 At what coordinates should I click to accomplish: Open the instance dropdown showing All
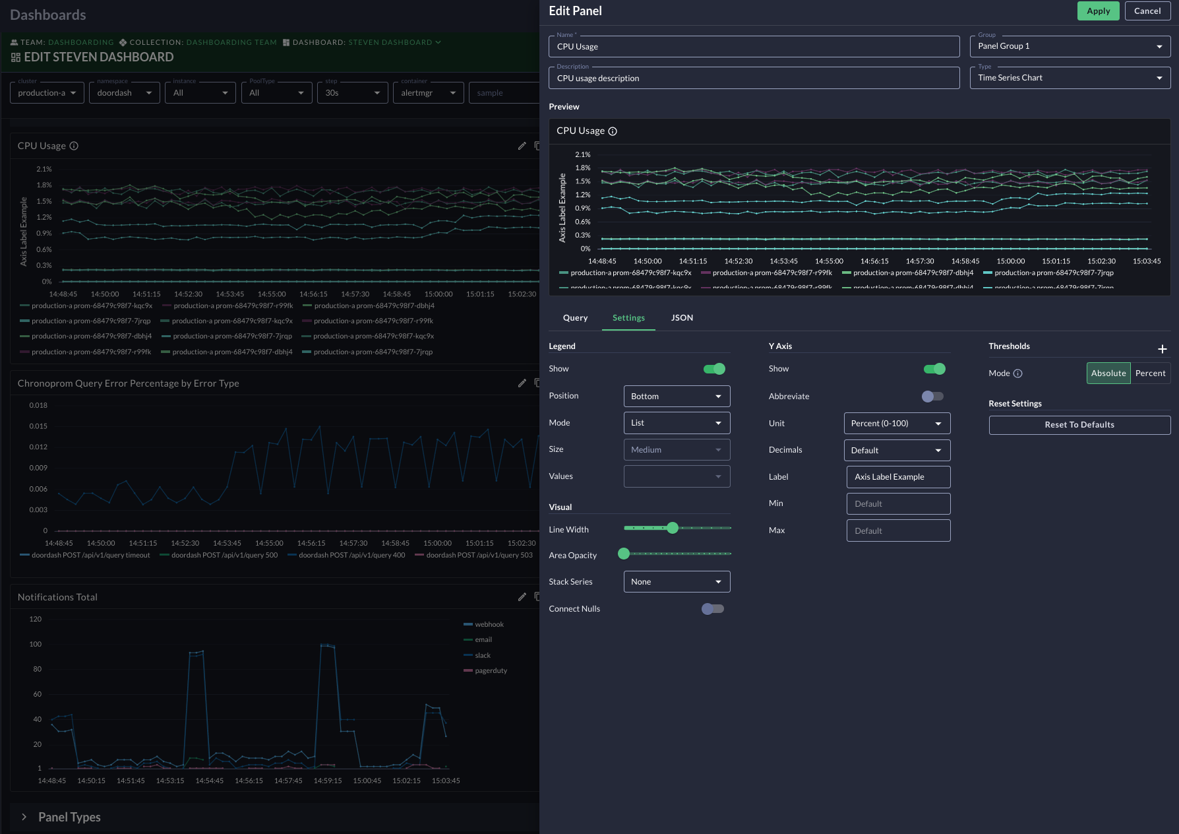tap(200, 93)
